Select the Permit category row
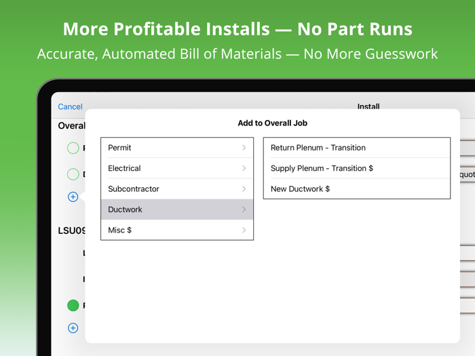 click(x=177, y=148)
